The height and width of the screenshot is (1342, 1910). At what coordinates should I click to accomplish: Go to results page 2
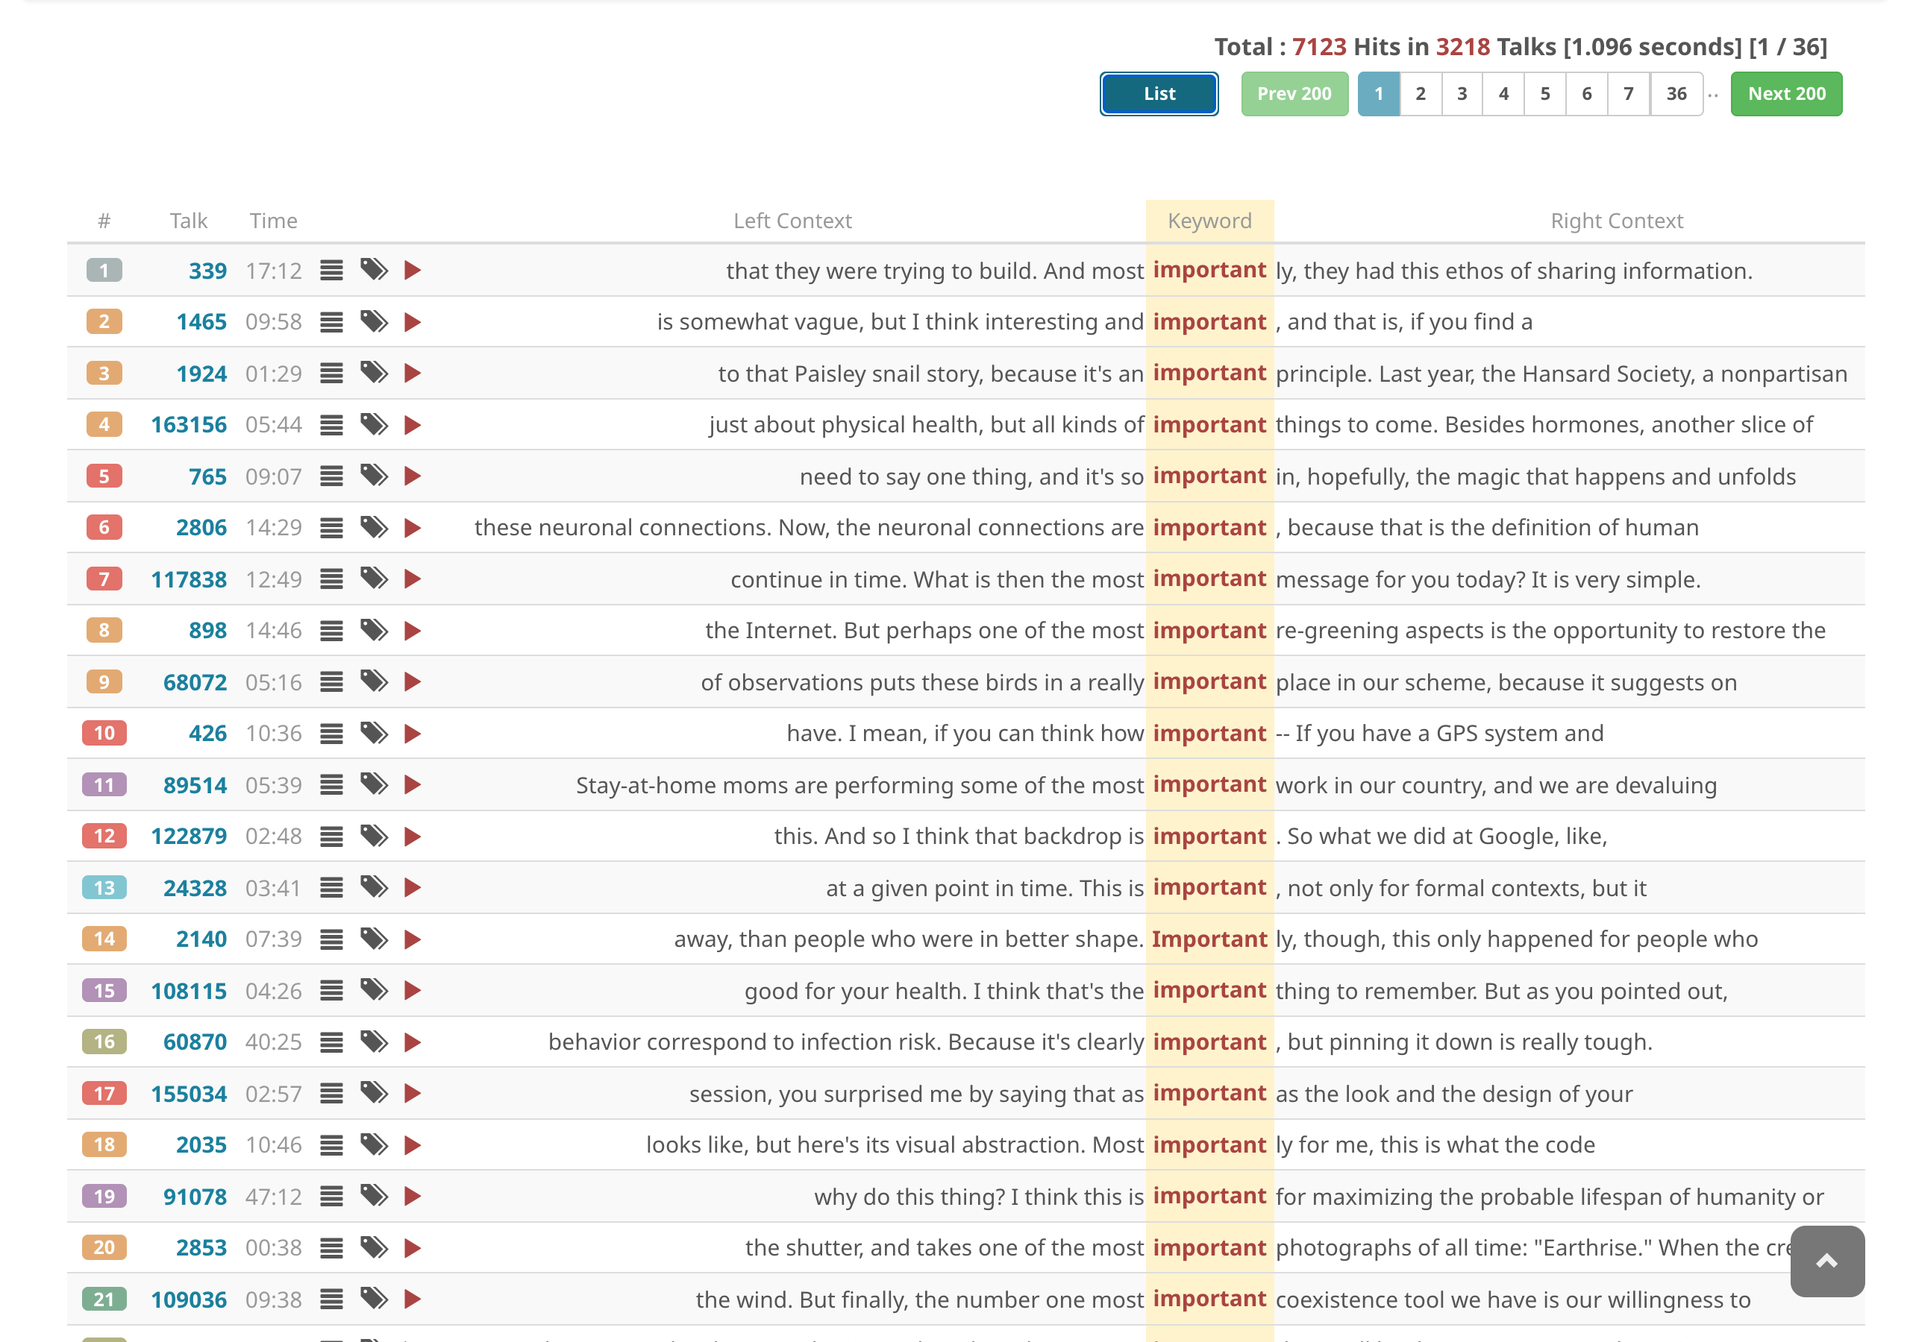(1420, 94)
